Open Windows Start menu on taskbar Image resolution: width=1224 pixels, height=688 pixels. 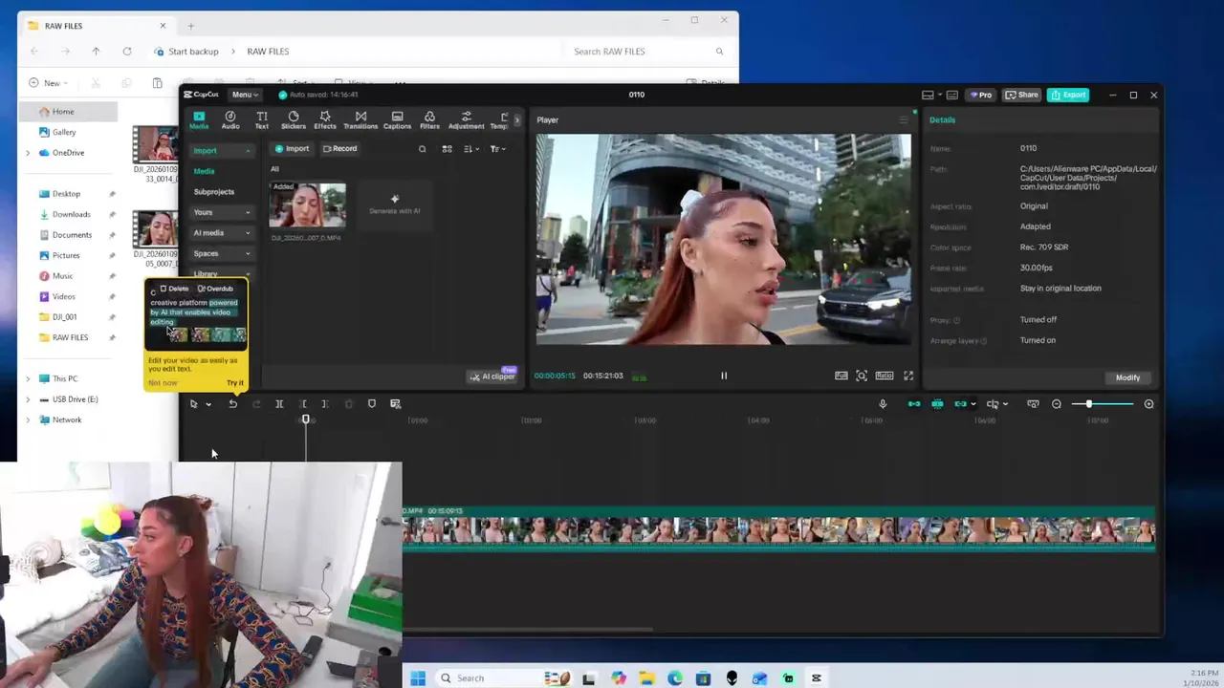tap(418, 678)
